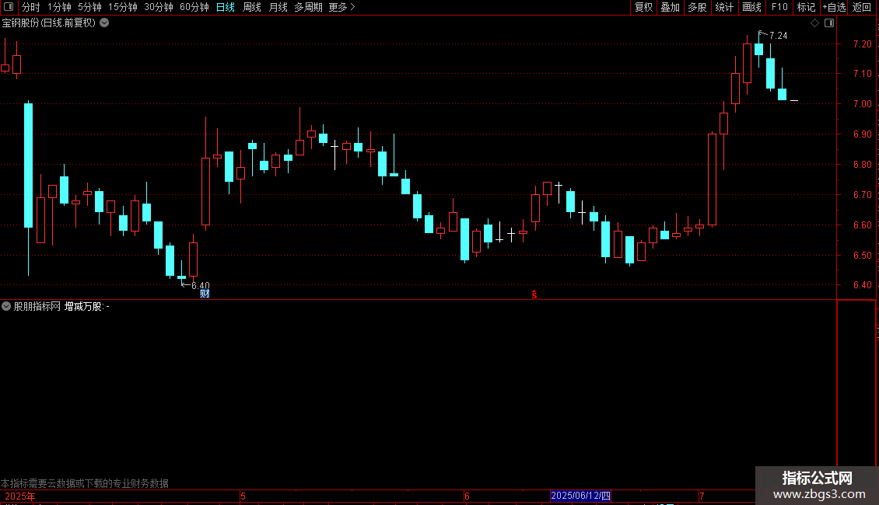Viewport: 879px width, 505px height.
Task: Click the 7.24 high price label
Action: [778, 35]
